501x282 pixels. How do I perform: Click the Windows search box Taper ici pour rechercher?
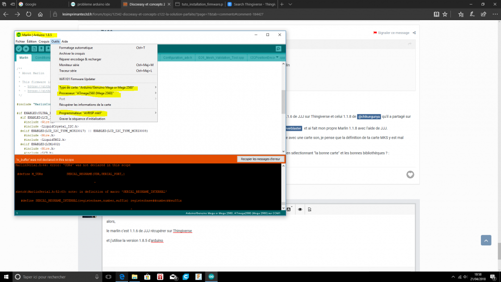(57, 276)
